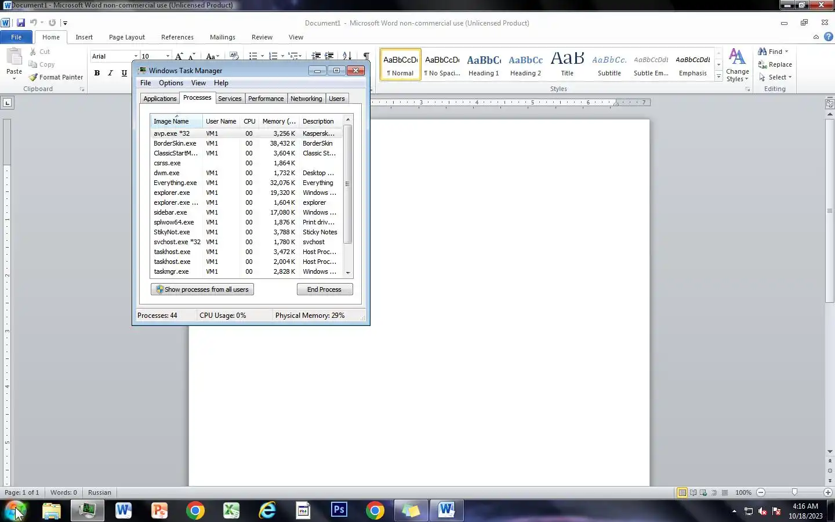Open the Select dropdown in Editing group
This screenshot has width=835, height=522.
coord(775,77)
